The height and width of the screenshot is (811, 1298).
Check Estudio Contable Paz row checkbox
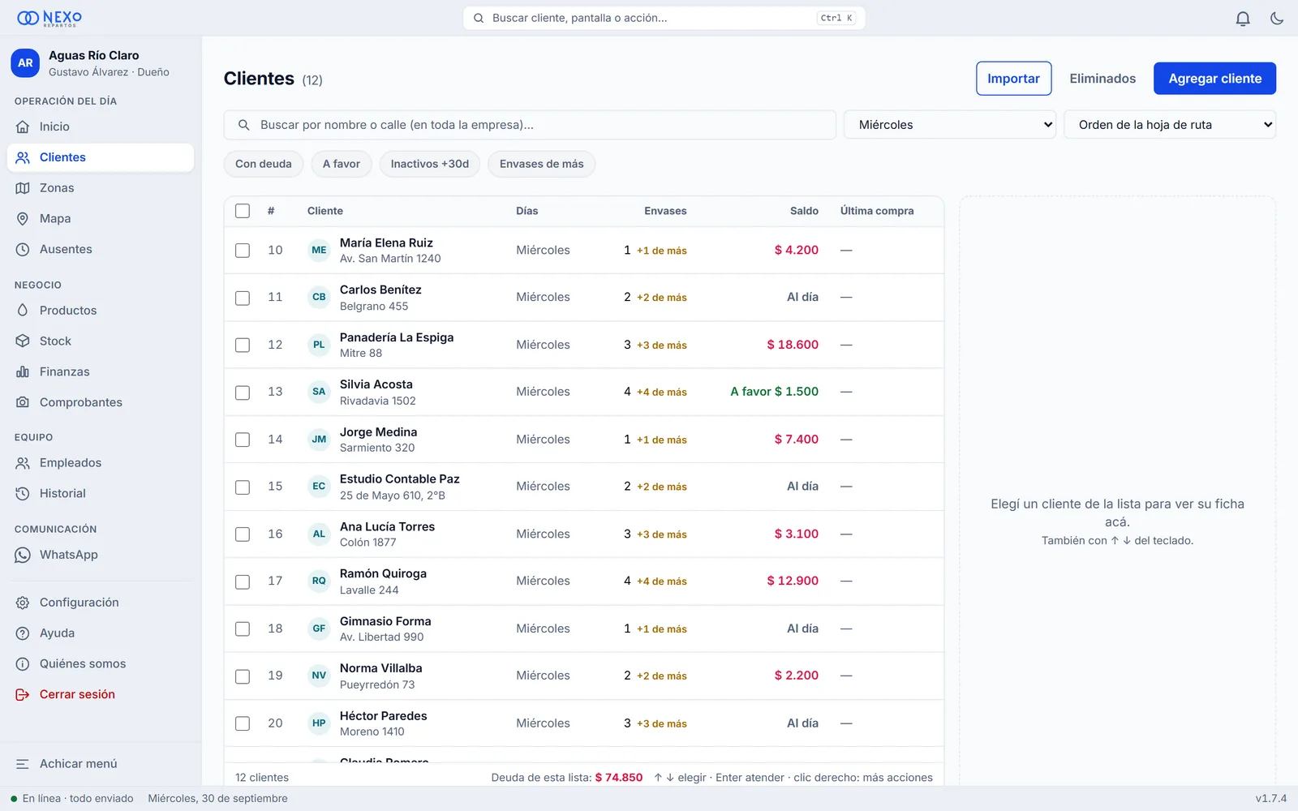[243, 487]
